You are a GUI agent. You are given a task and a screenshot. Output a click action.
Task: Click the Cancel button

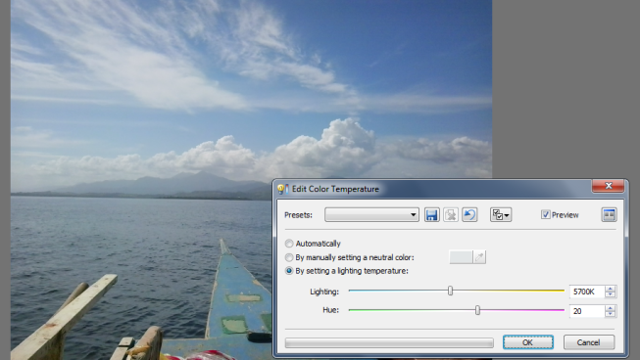coord(589,342)
